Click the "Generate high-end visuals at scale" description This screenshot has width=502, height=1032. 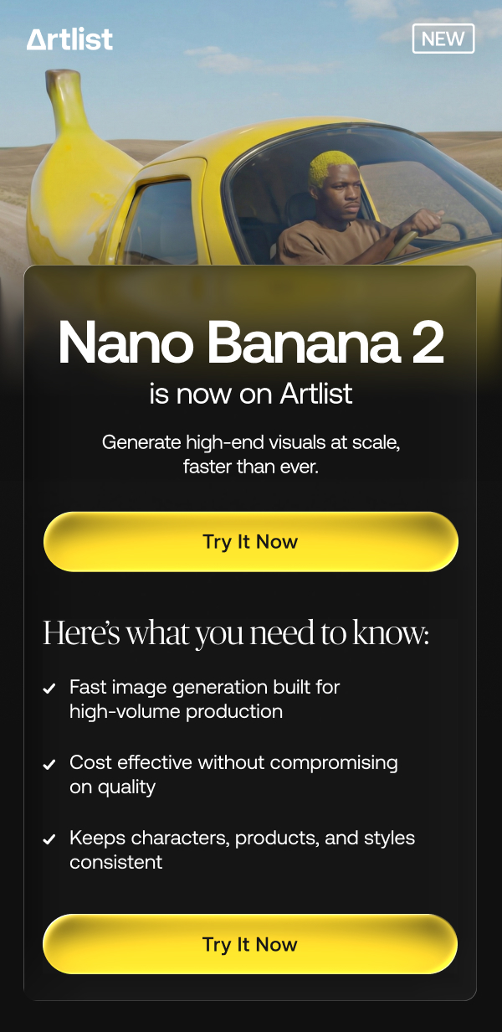coord(250,454)
